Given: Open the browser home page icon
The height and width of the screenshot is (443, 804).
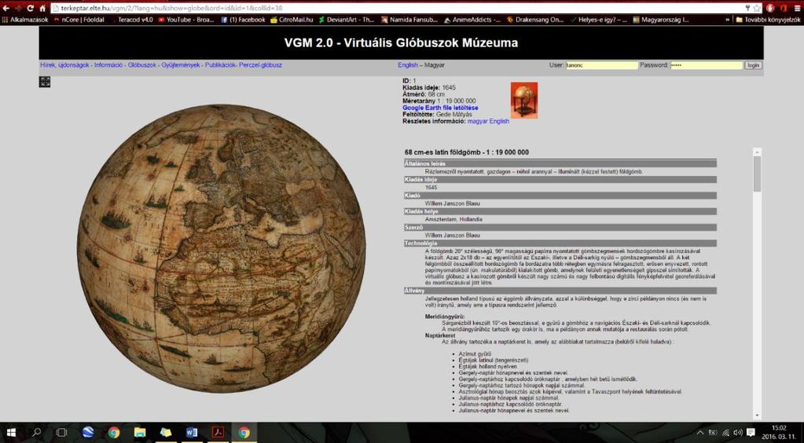Looking at the screenshot, I should 42,8.
